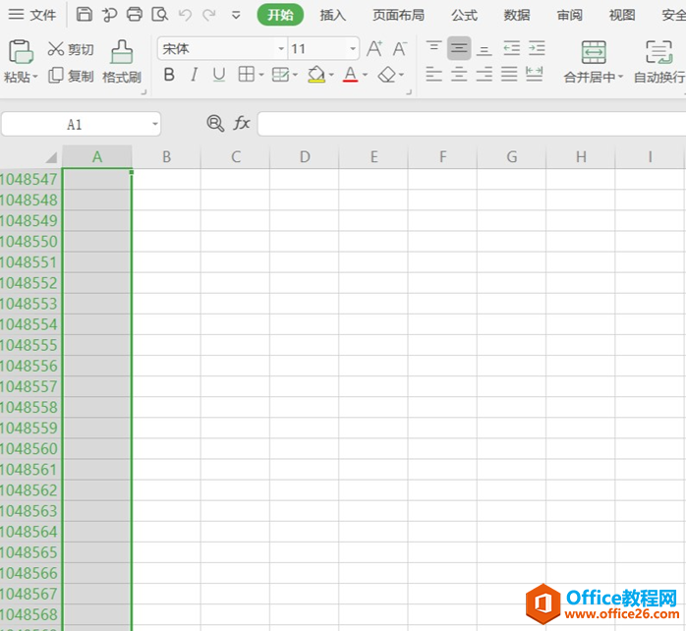Expand the 粘贴 dropdown arrow
This screenshot has width=686, height=631.
pos(35,77)
